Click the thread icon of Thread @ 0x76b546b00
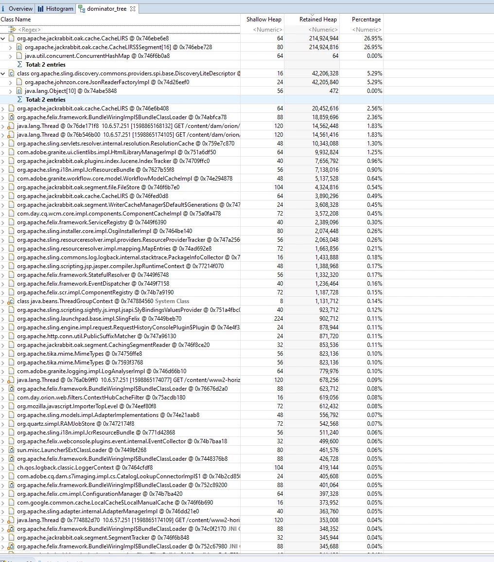The height and width of the screenshot is (562, 494). [12, 135]
